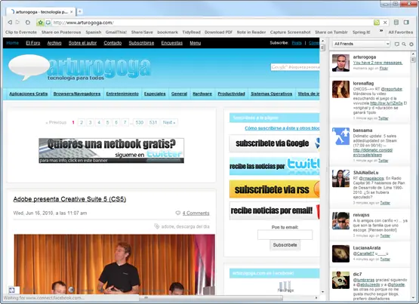Screen dimensions: 419x304
Task: Click the Share on Posterous bookmarklet
Action: click(x=61, y=32)
